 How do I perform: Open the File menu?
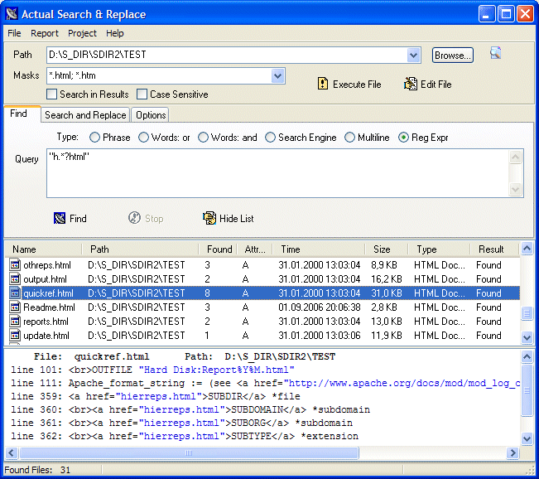pos(14,33)
